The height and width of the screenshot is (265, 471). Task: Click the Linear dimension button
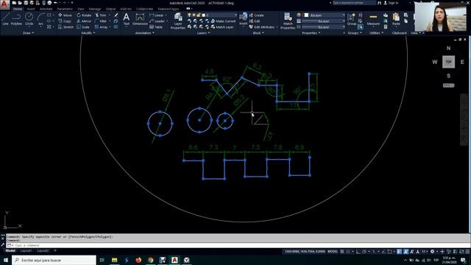click(x=157, y=15)
